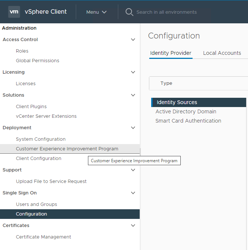Click the search magnifier icon

click(129, 12)
